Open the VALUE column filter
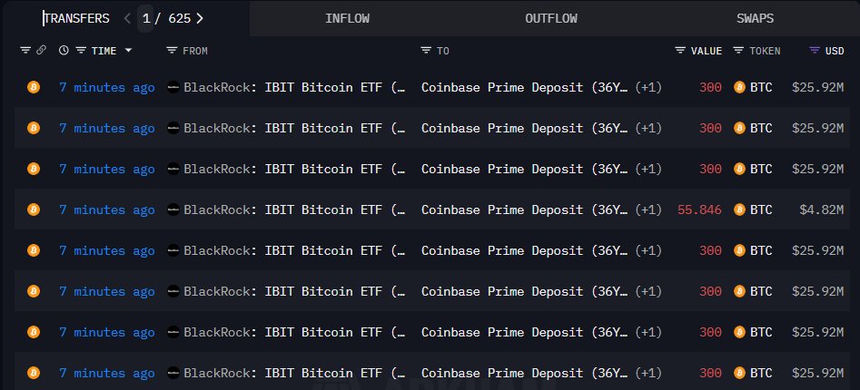860x390 pixels. (x=681, y=51)
